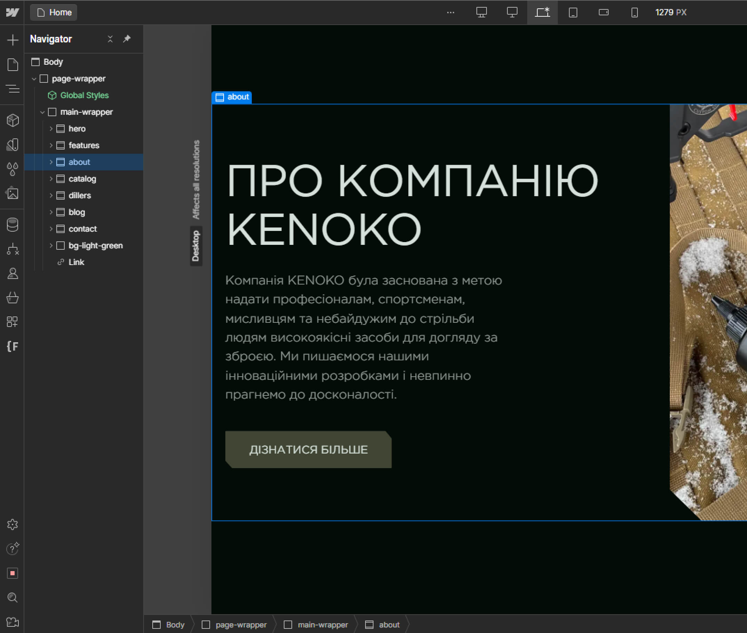The height and width of the screenshot is (633, 747).
Task: Open the search magnifier icon
Action: coord(13,598)
